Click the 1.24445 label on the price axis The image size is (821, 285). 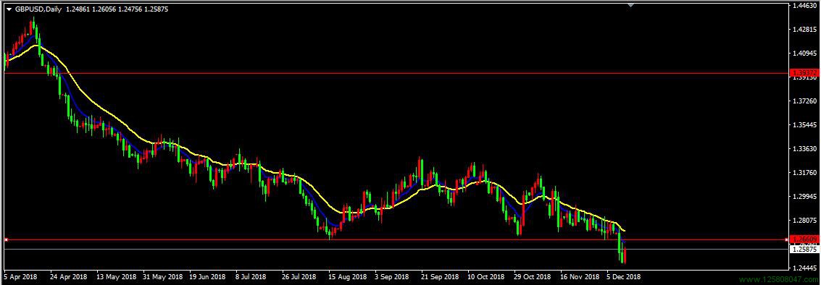point(805,268)
